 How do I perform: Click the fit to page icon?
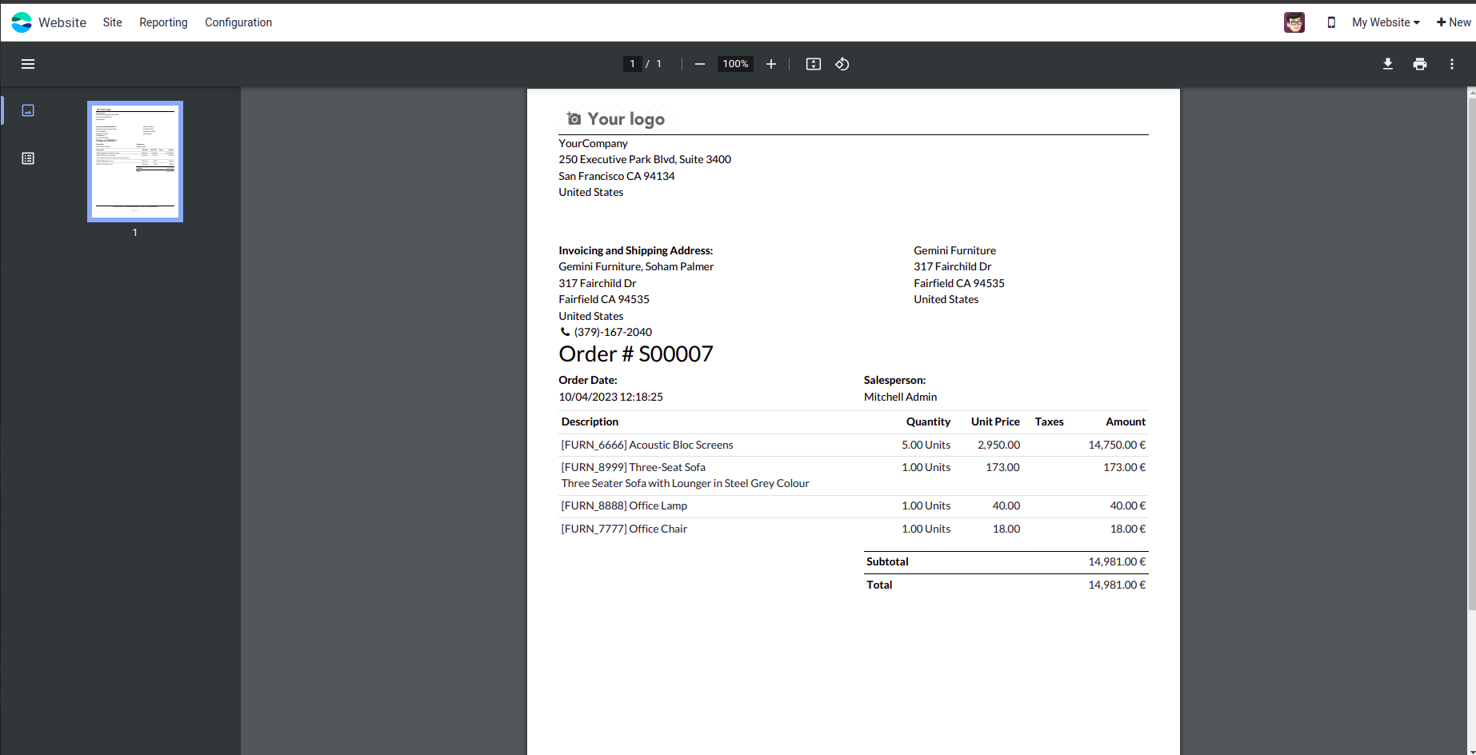pos(814,64)
